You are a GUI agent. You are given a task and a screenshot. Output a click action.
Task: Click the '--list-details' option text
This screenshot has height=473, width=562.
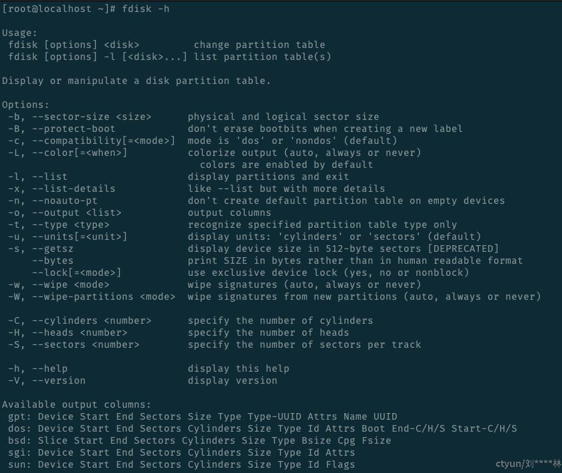tap(73, 189)
